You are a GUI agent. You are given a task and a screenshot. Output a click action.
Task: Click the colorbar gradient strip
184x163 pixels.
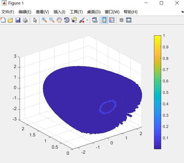[x=157, y=92]
